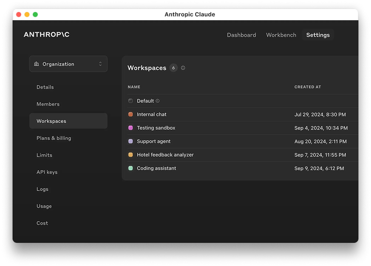Viewport: 371px width, 266px height.
Task: Select Workspaces in the sidebar
Action: 69,121
